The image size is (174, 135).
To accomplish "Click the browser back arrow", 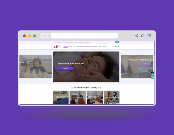I will [45, 35].
